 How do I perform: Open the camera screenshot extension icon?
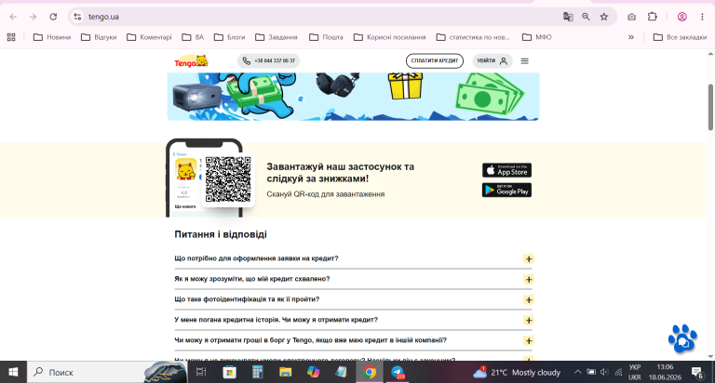coord(631,17)
